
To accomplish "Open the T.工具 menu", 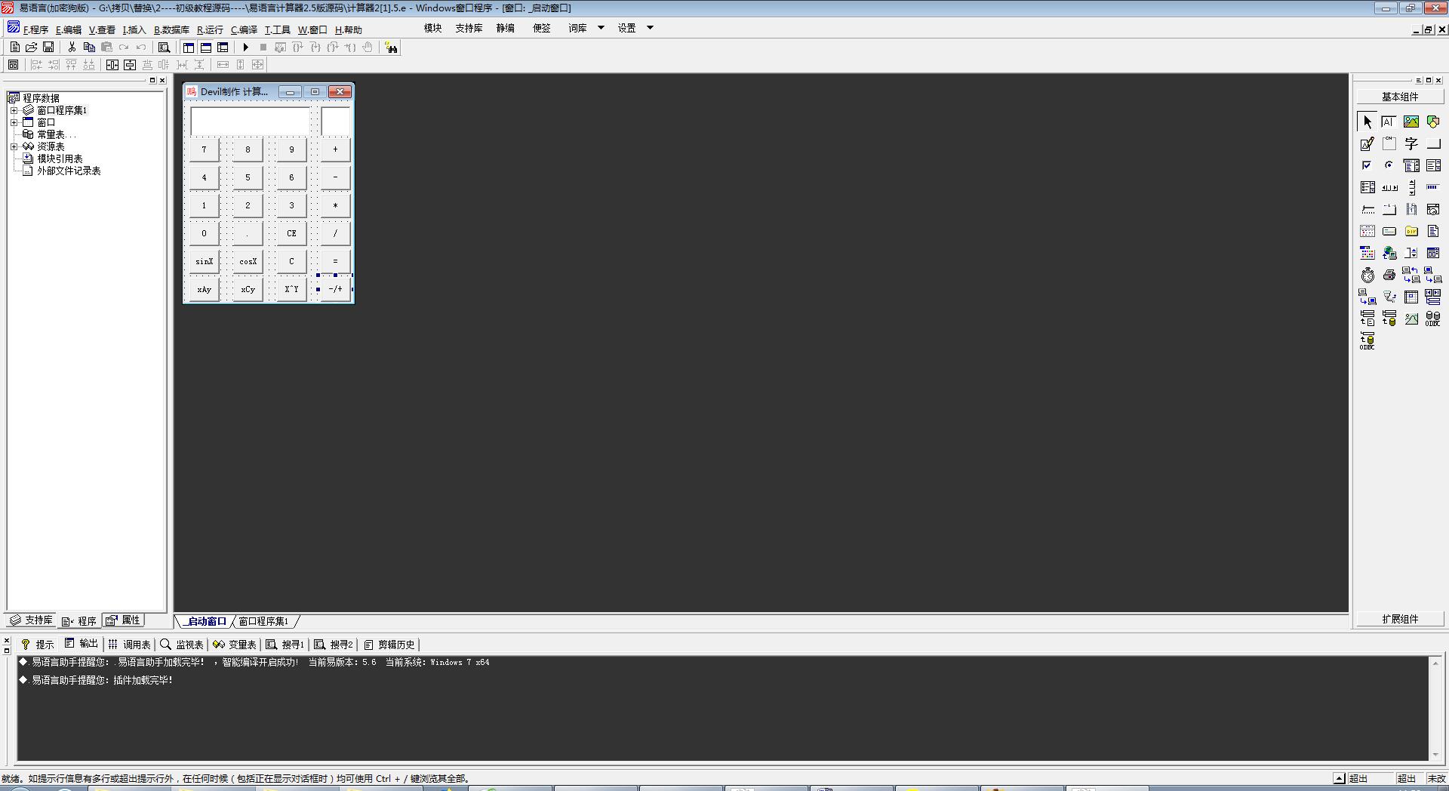I will (x=277, y=29).
